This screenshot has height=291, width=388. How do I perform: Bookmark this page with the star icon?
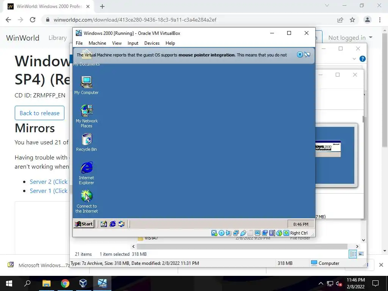click(x=352, y=20)
